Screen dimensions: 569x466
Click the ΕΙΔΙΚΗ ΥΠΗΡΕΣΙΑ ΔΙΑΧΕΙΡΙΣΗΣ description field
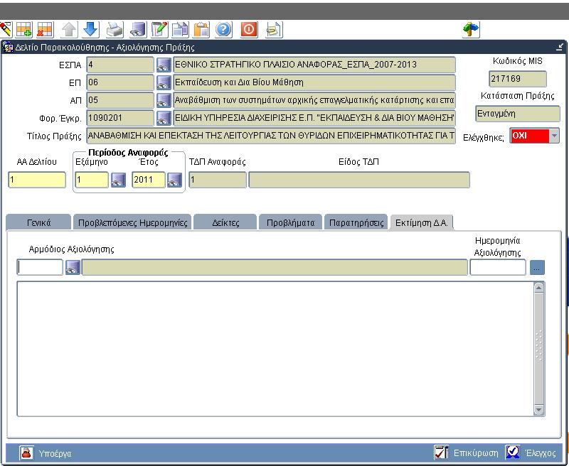(314, 118)
